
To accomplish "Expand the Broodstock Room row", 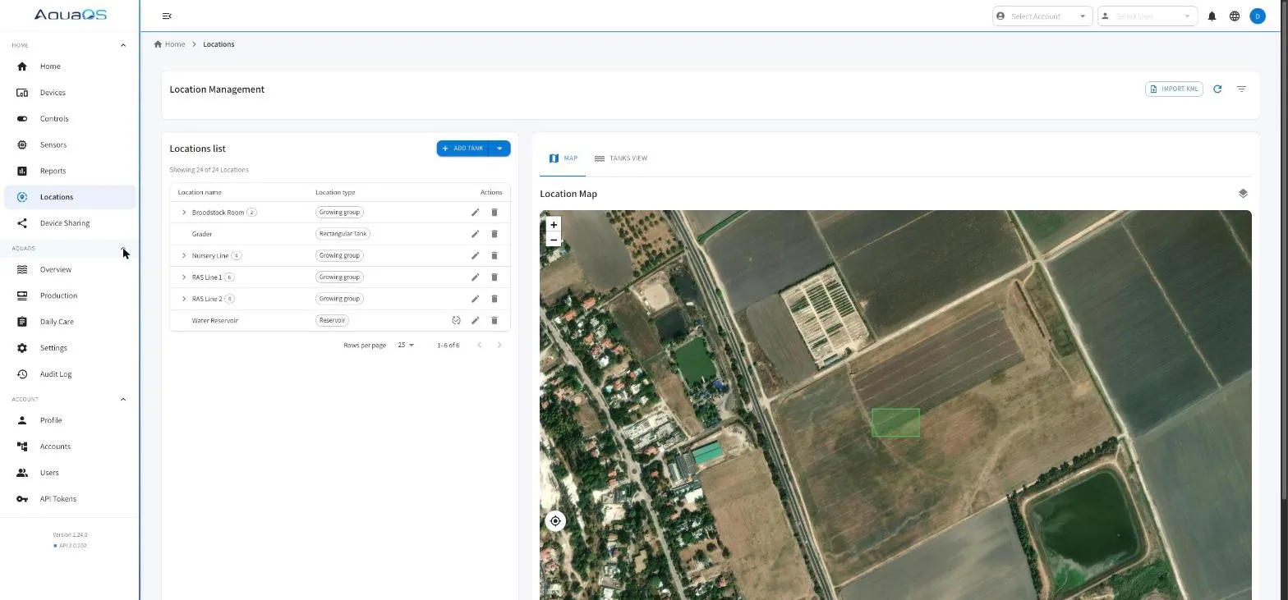I will point(184,213).
